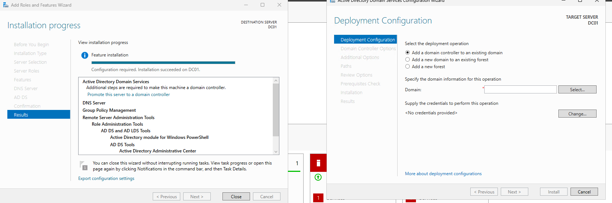Screen dimensions: 612x203
Task: Select Active Directory module for Windows PowerShell
Action: click(x=159, y=137)
